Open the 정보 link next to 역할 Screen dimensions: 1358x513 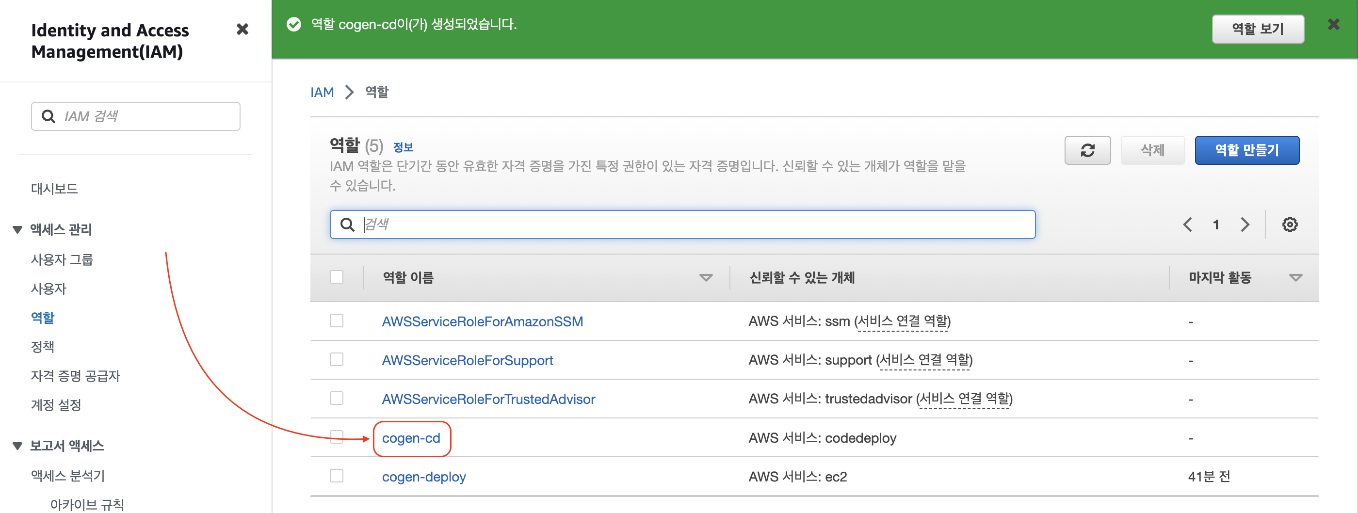pos(403,147)
